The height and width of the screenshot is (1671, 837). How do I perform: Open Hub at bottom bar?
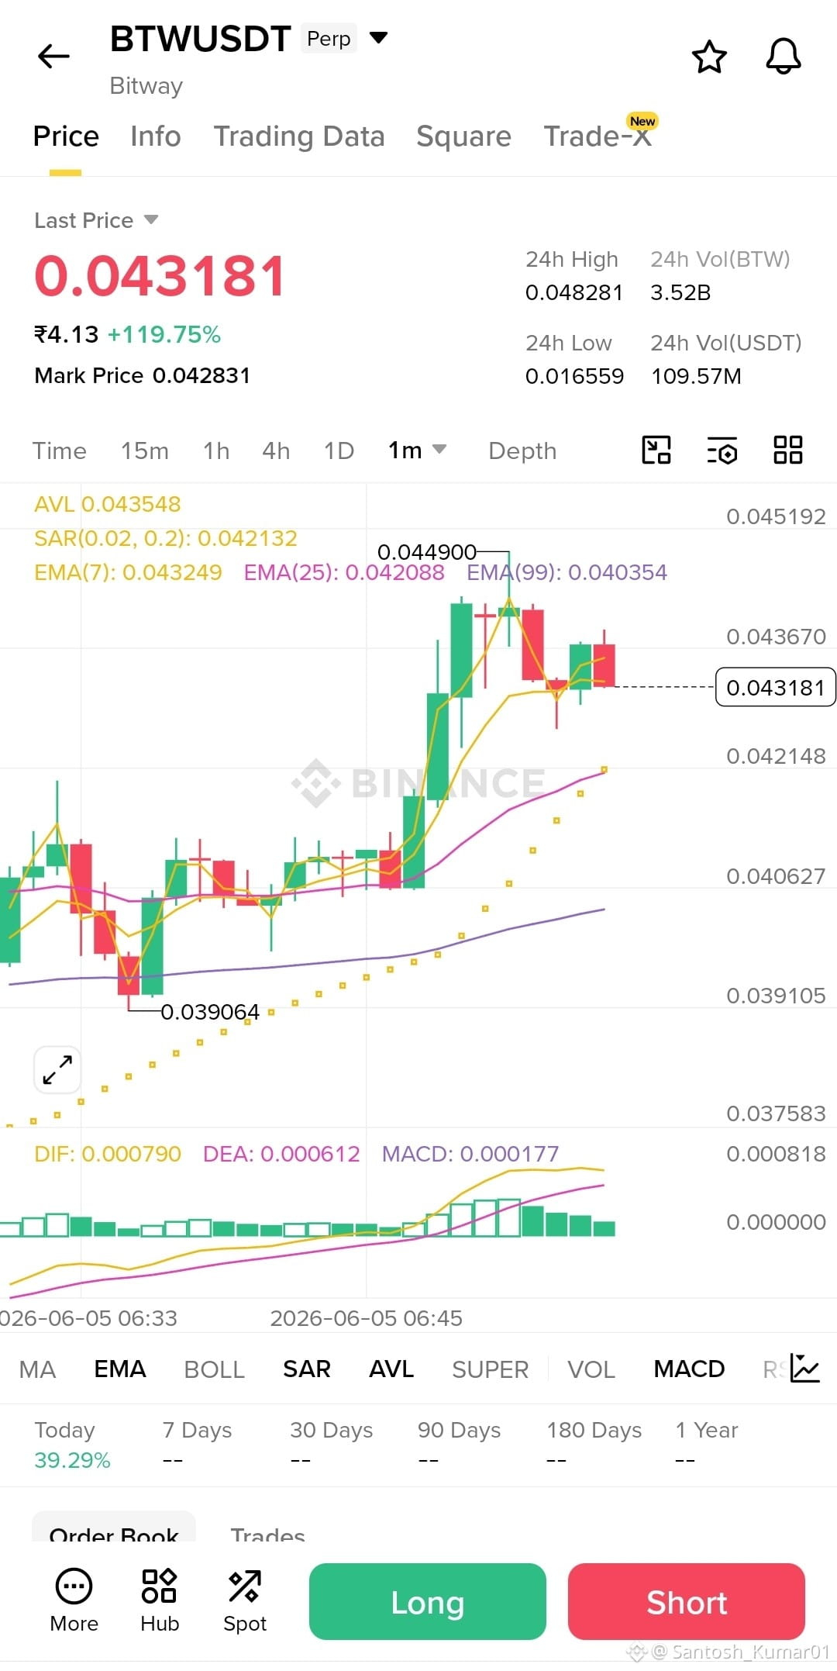pyautogui.click(x=160, y=1600)
